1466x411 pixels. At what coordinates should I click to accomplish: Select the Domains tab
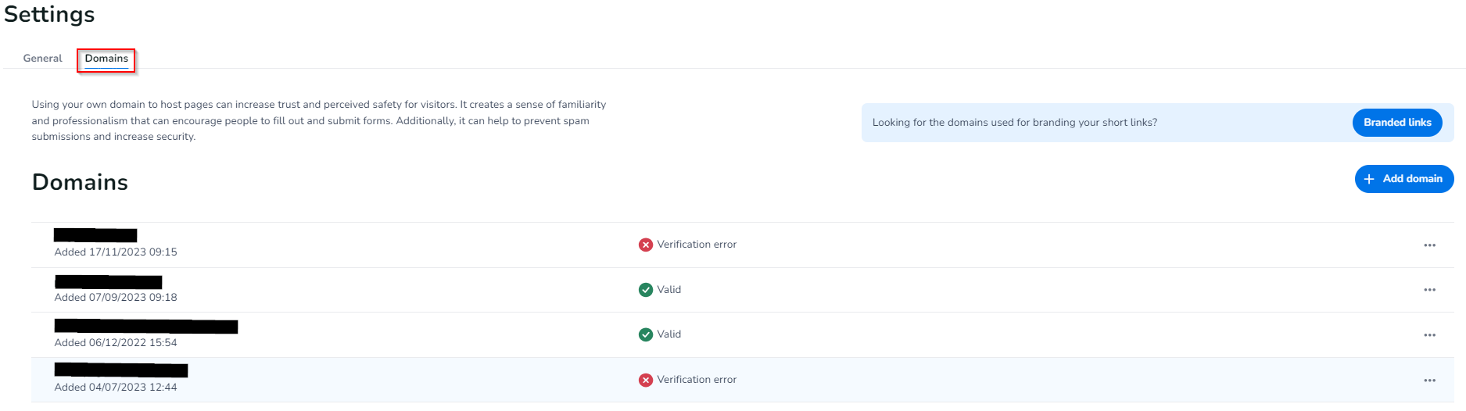tap(106, 59)
